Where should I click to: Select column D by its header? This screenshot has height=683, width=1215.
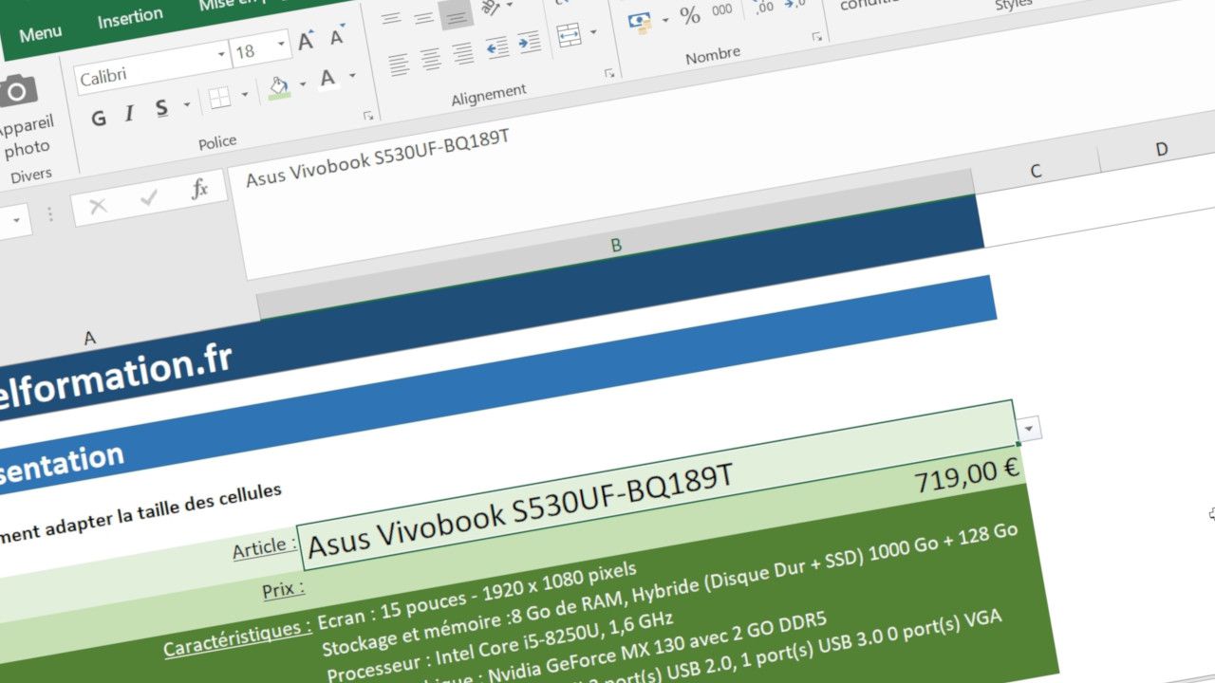coord(1161,150)
